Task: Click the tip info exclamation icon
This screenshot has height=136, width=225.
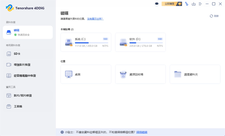Action: pyautogui.click(x=62, y=132)
